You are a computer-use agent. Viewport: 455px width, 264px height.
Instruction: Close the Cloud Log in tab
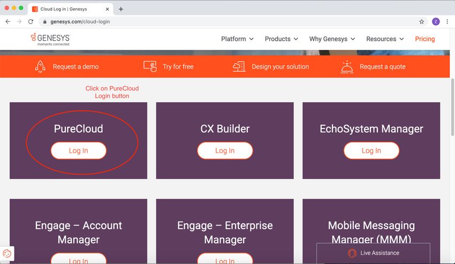[108, 9]
